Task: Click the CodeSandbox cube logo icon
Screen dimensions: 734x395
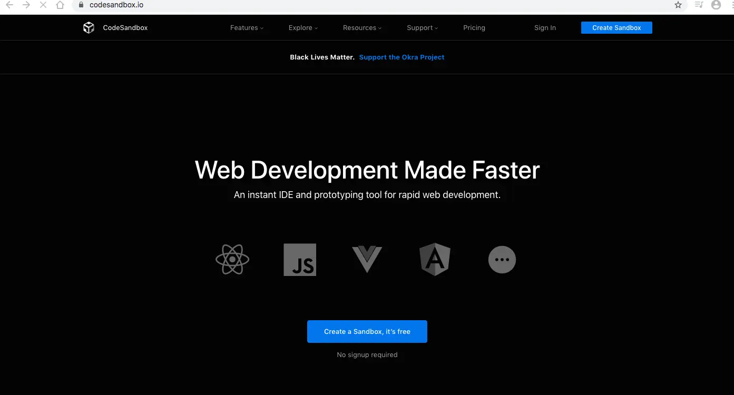Action: pos(89,27)
